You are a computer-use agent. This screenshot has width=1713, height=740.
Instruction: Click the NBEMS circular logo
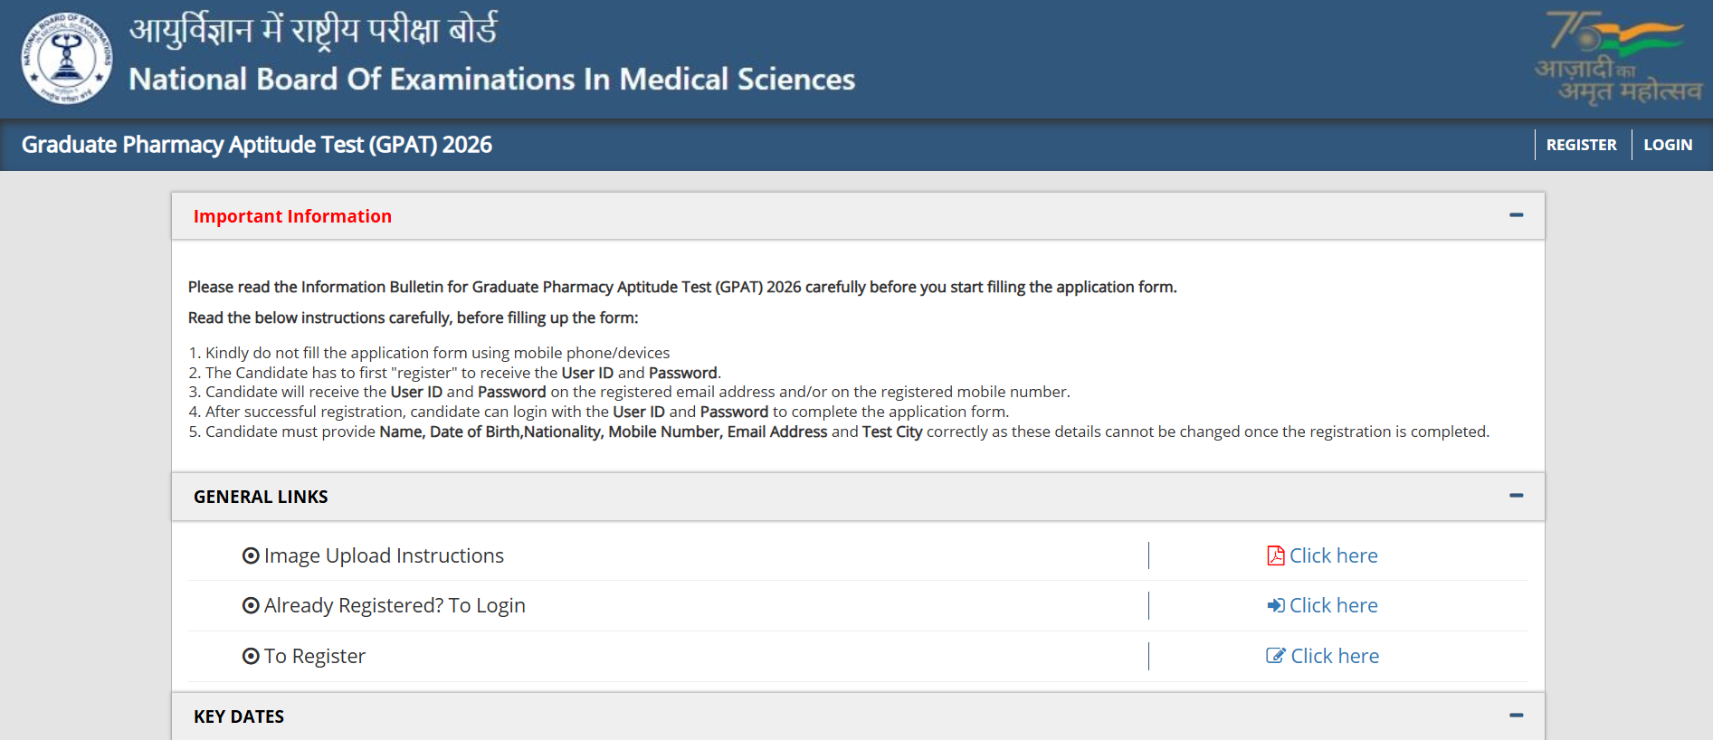point(67,59)
